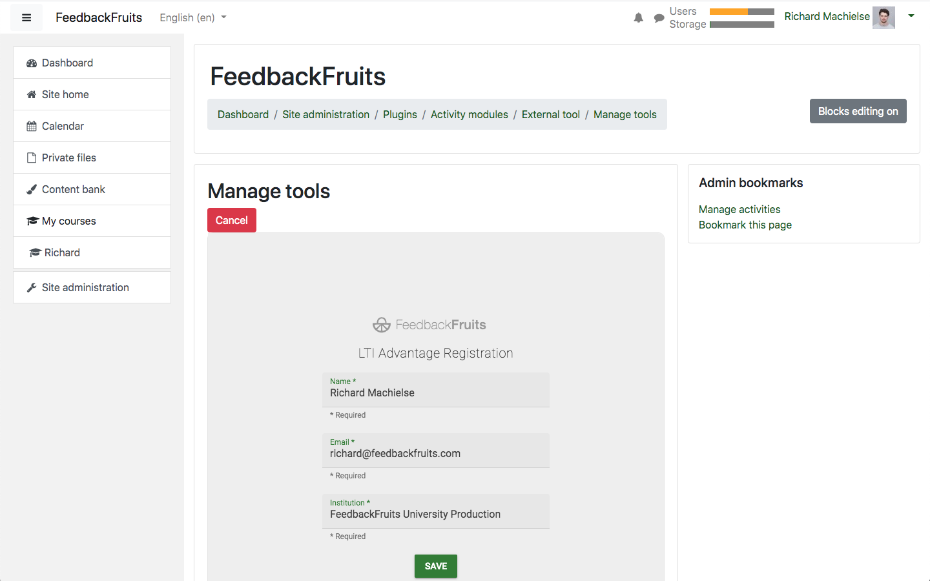The height and width of the screenshot is (581, 930).
Task: Click the My courses graduation cap icon
Action: coord(32,221)
